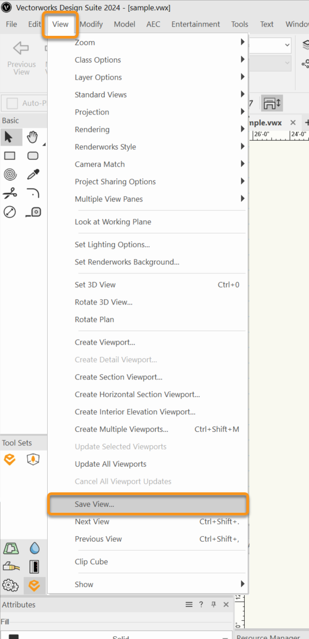This screenshot has width=309, height=639.
Task: Open the water droplet tool set
Action: click(34, 549)
